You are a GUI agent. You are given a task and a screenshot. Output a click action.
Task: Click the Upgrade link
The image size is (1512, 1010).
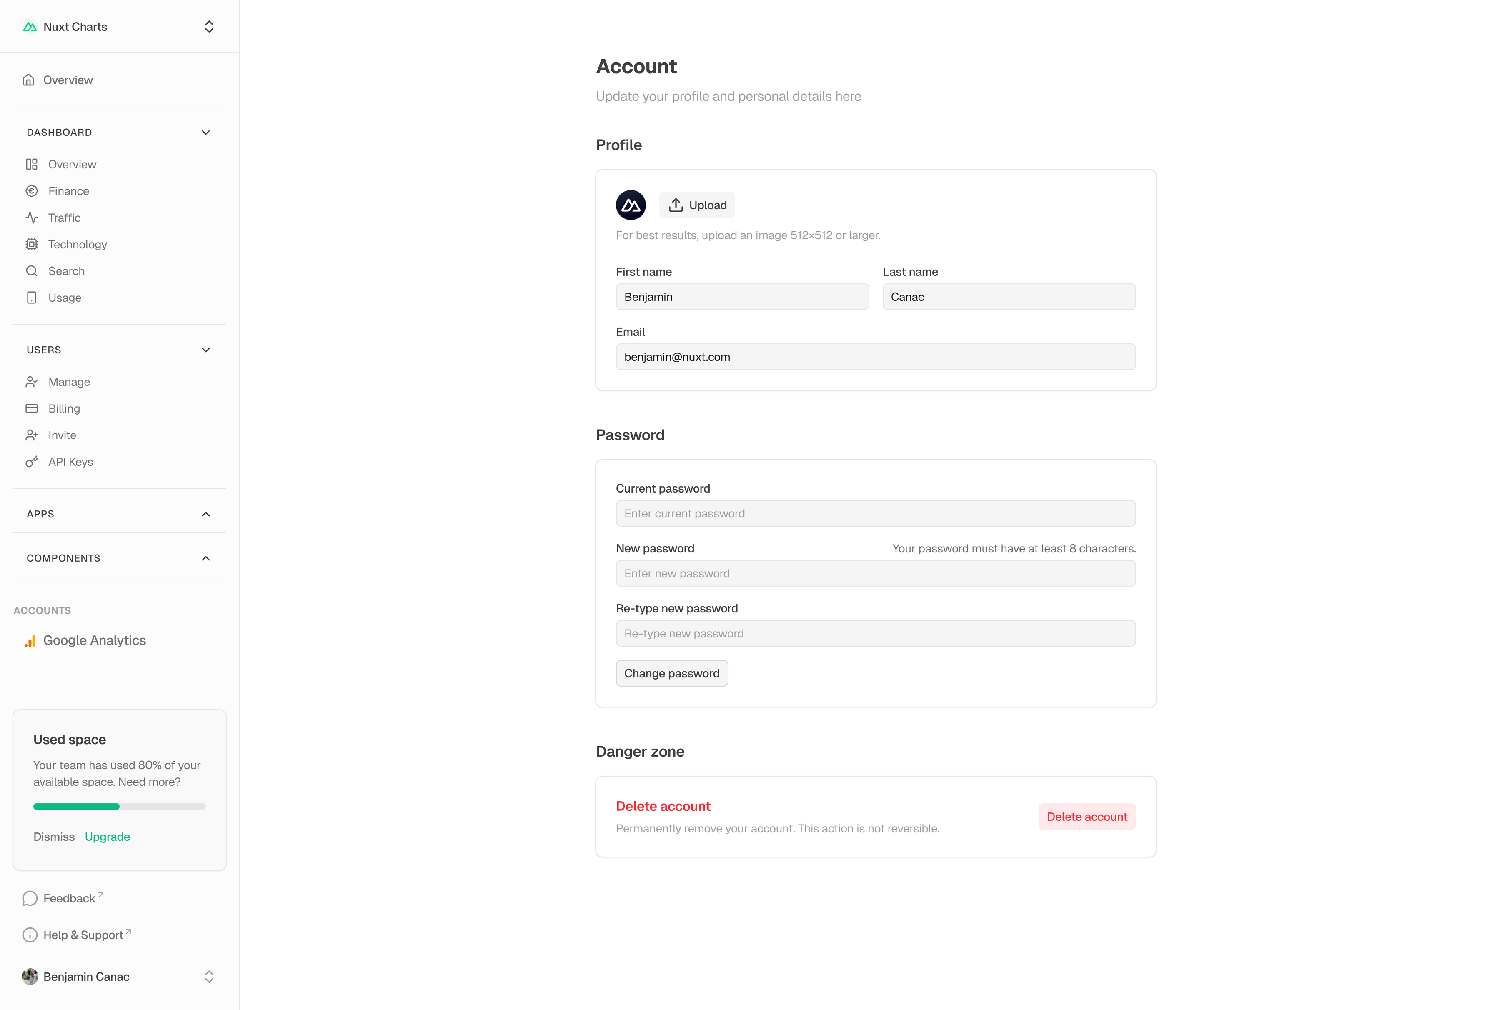coord(108,837)
